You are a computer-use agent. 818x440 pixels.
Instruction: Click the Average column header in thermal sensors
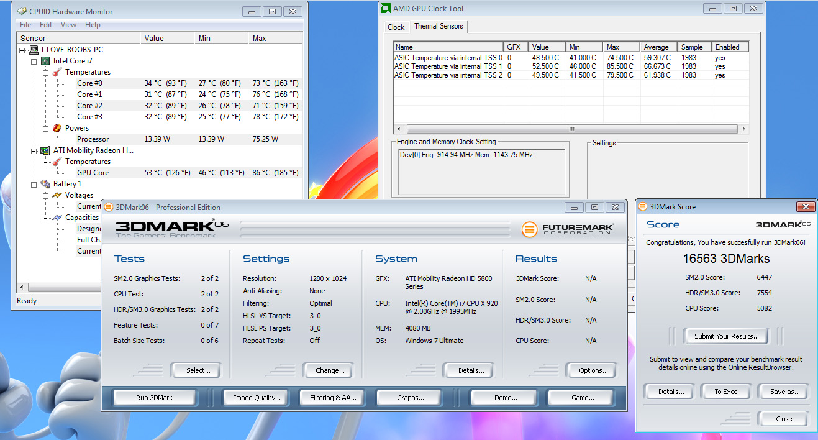(658, 47)
